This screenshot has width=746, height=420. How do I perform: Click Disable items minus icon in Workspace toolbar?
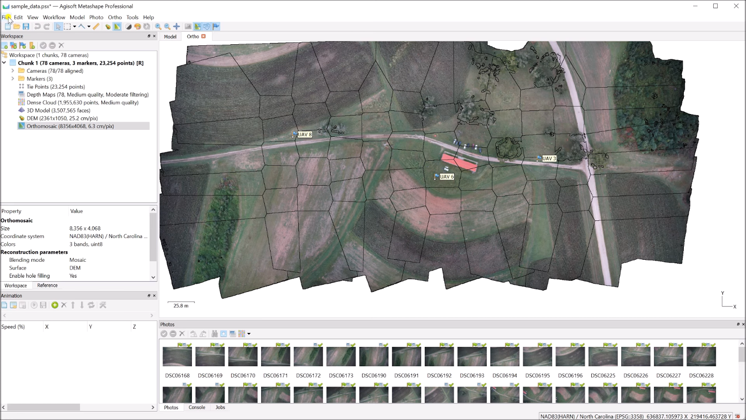click(x=52, y=45)
